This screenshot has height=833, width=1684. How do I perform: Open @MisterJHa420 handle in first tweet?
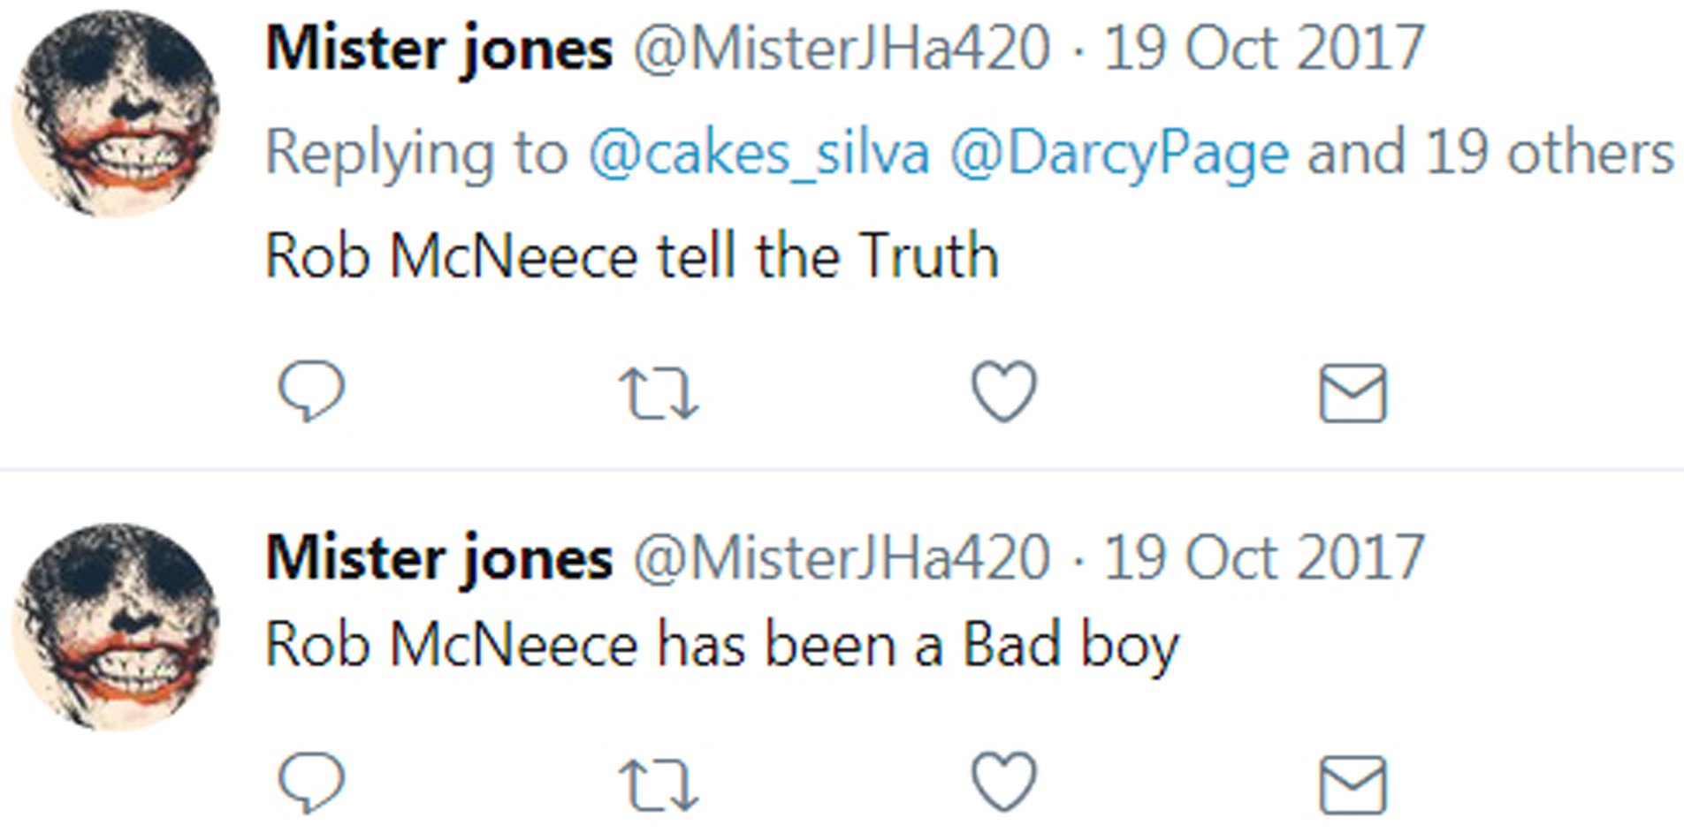click(842, 49)
